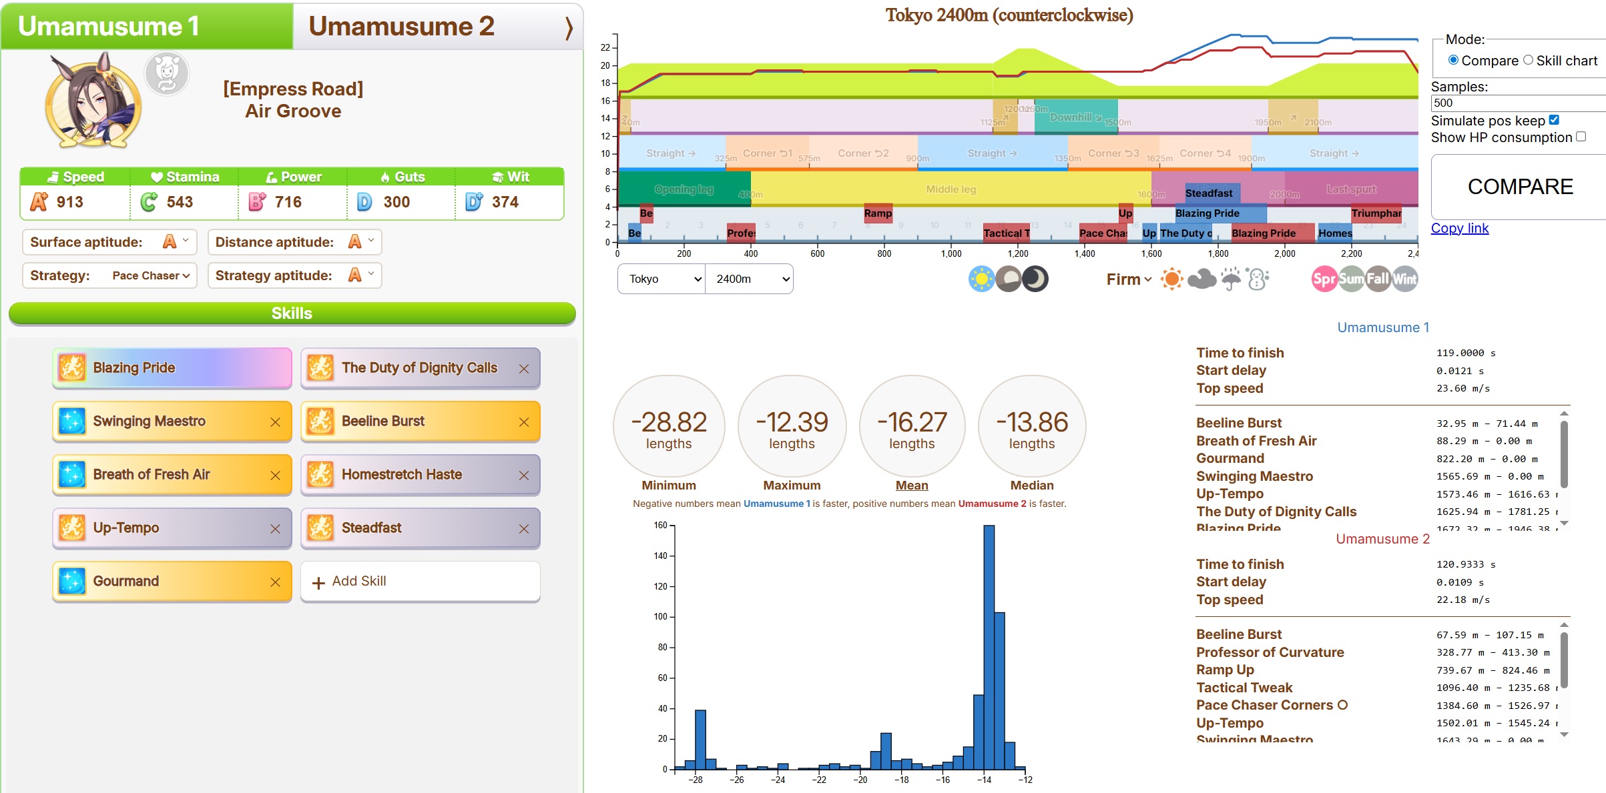
Task: Click the Samples input field
Action: click(1519, 103)
